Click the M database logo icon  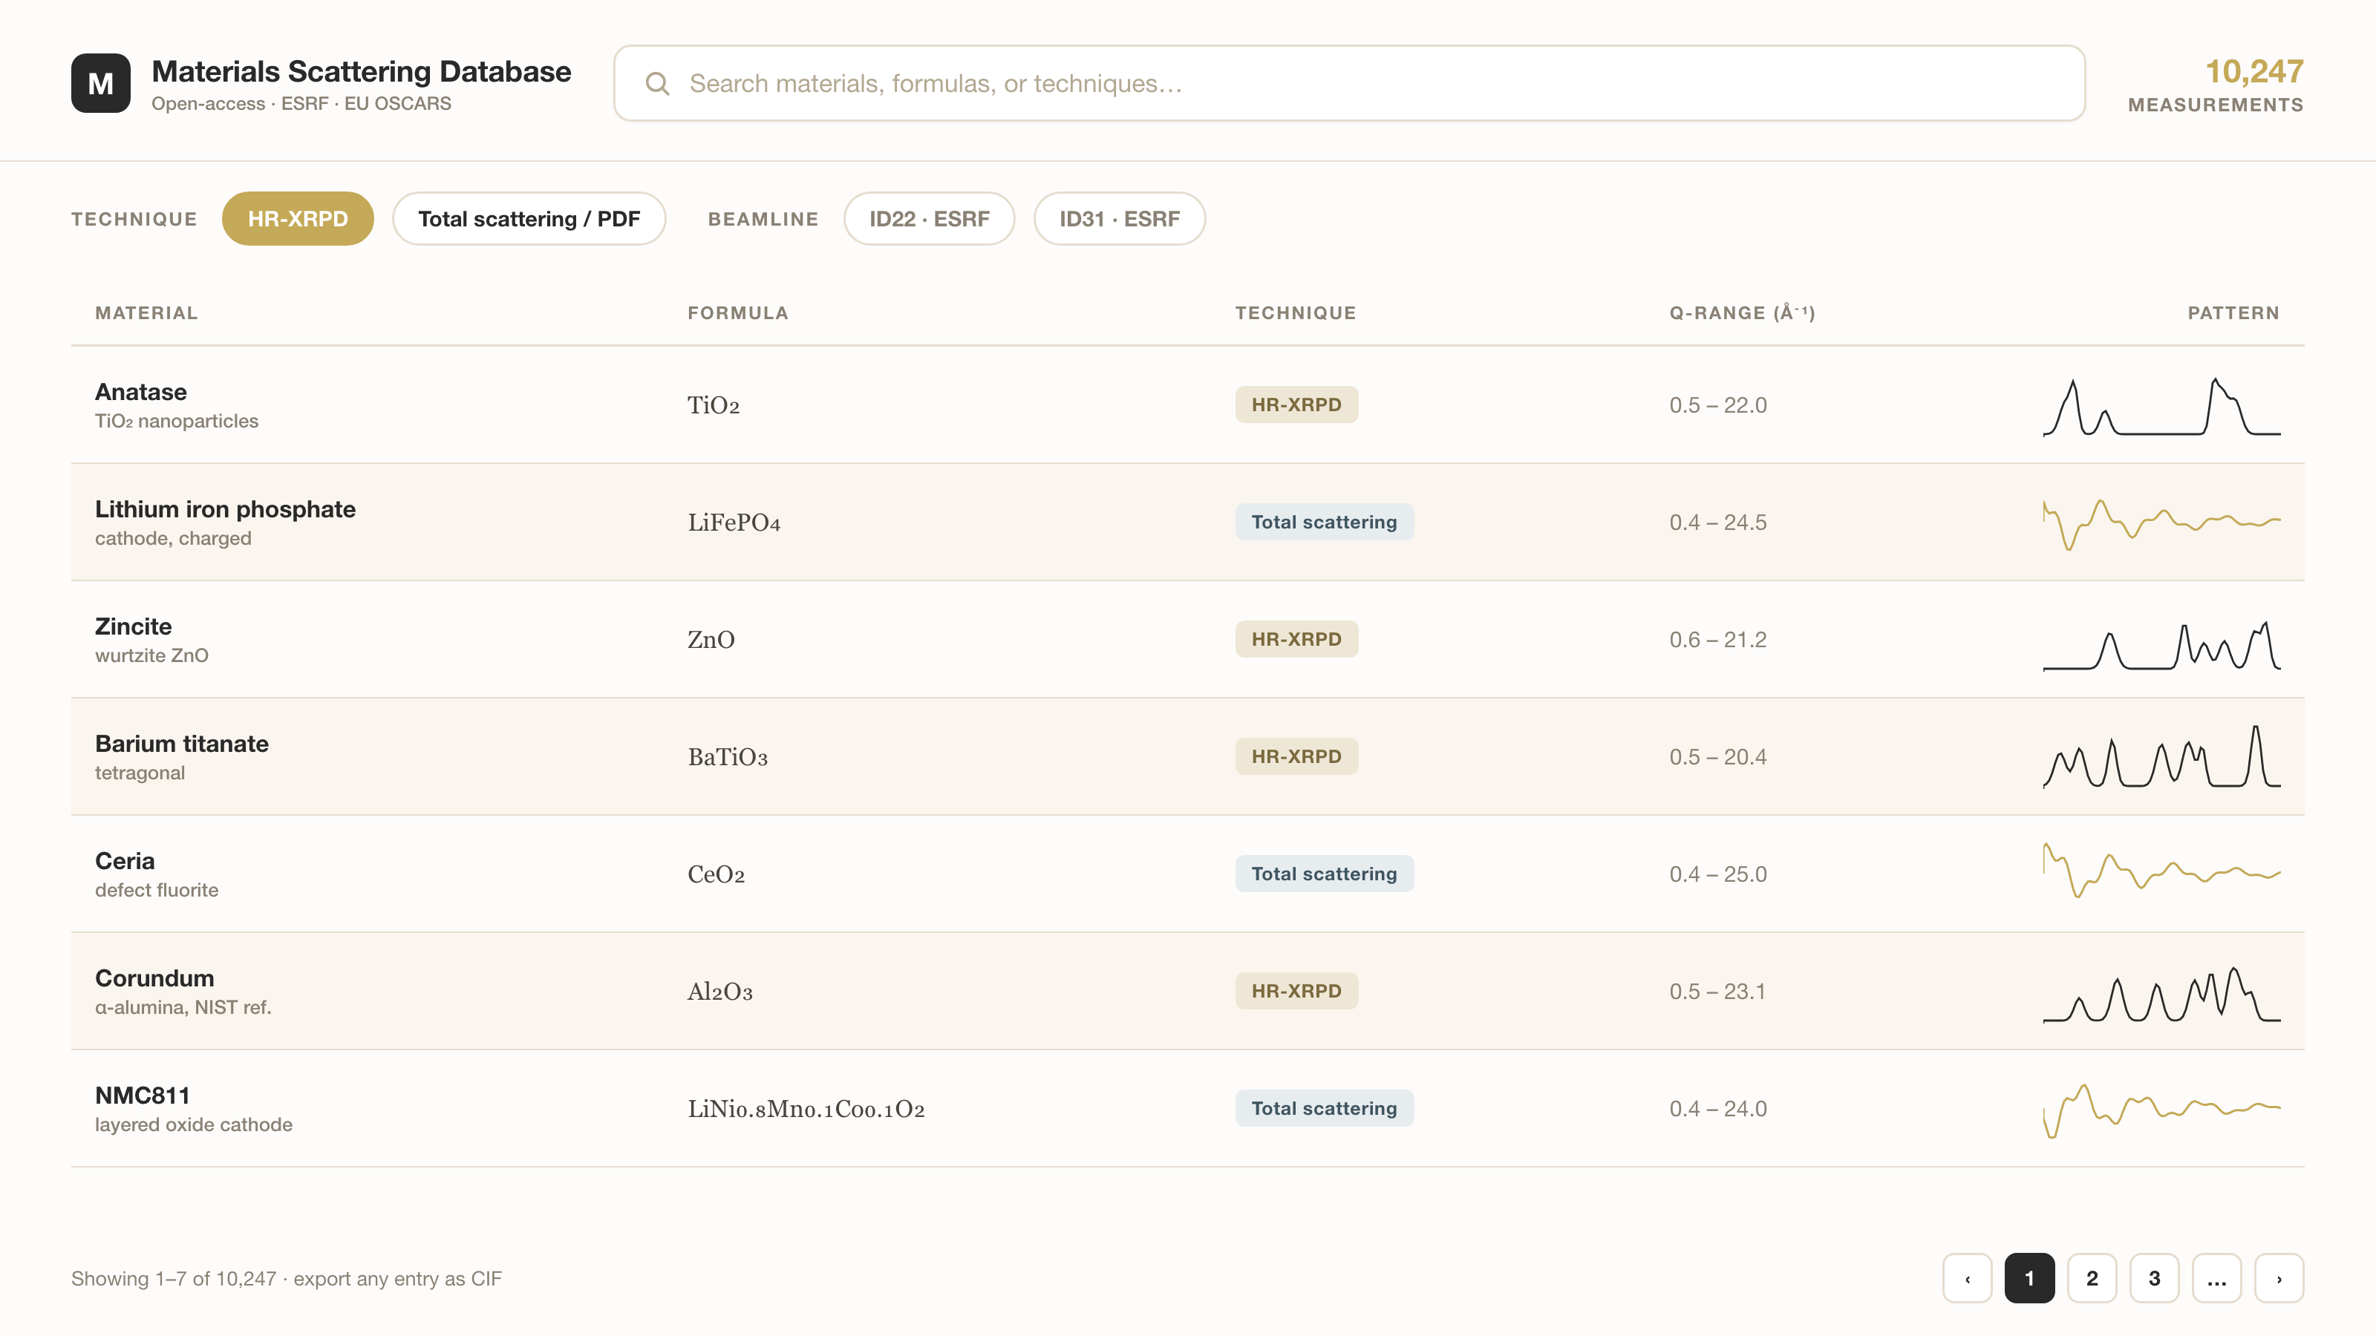click(100, 83)
